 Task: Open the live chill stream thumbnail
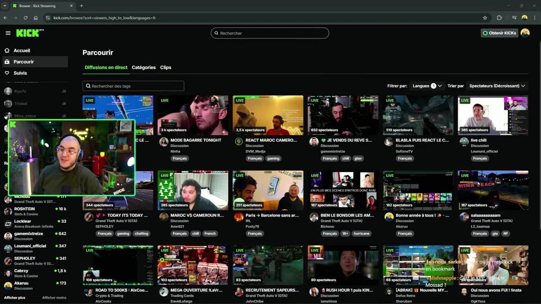493,115
